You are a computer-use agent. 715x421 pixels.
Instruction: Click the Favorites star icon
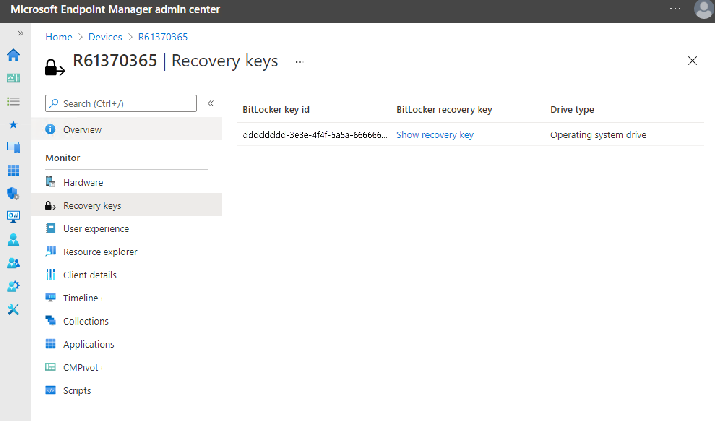point(13,125)
